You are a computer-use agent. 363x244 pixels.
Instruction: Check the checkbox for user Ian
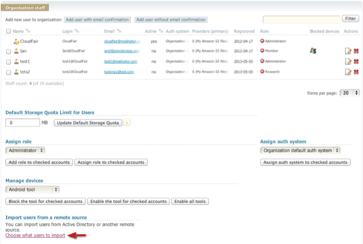[x=8, y=51]
